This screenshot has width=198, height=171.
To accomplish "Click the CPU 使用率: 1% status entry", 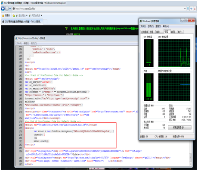I will 161,137.
